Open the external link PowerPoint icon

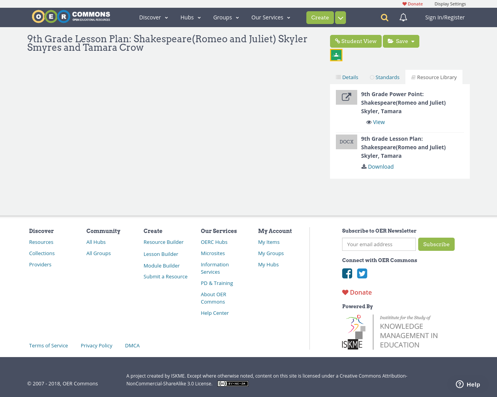346,97
